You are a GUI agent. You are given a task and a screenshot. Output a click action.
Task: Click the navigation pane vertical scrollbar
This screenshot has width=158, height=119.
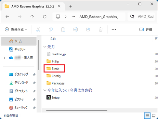39,55
